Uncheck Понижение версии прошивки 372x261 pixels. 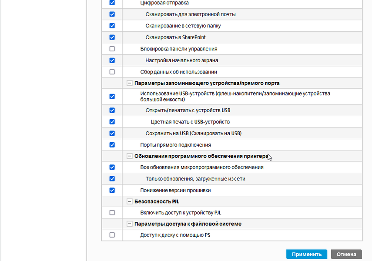click(x=112, y=190)
